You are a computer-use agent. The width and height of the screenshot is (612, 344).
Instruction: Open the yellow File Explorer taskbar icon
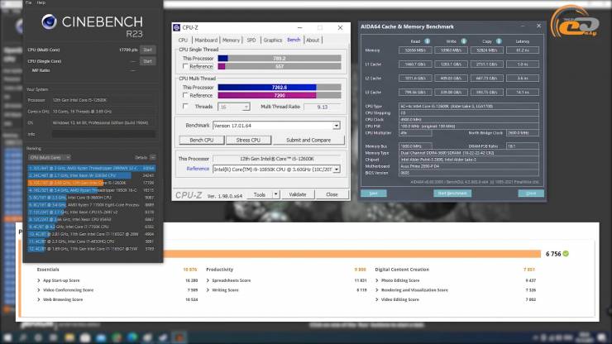pos(69,337)
